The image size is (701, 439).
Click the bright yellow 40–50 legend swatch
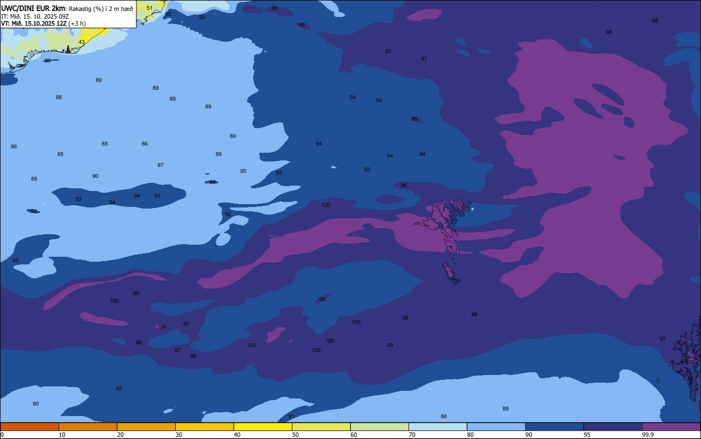point(263,426)
